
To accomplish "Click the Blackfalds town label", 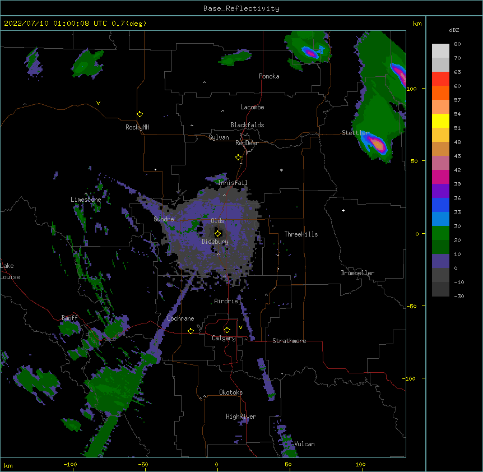I will pyautogui.click(x=247, y=125).
